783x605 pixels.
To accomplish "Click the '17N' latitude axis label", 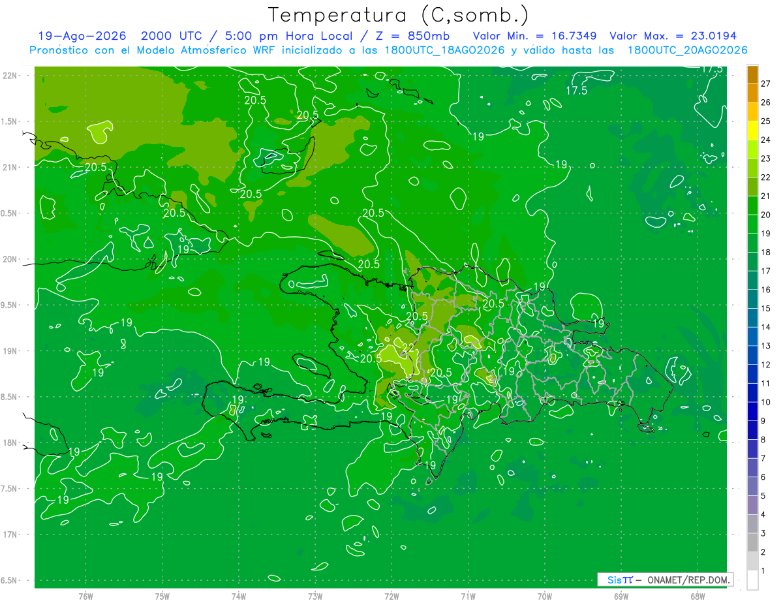I will point(10,535).
